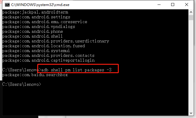This screenshot has width=196, height=118.
Task: Click the com.android.captiveportallogin line
Action: pyautogui.click(x=48, y=61)
